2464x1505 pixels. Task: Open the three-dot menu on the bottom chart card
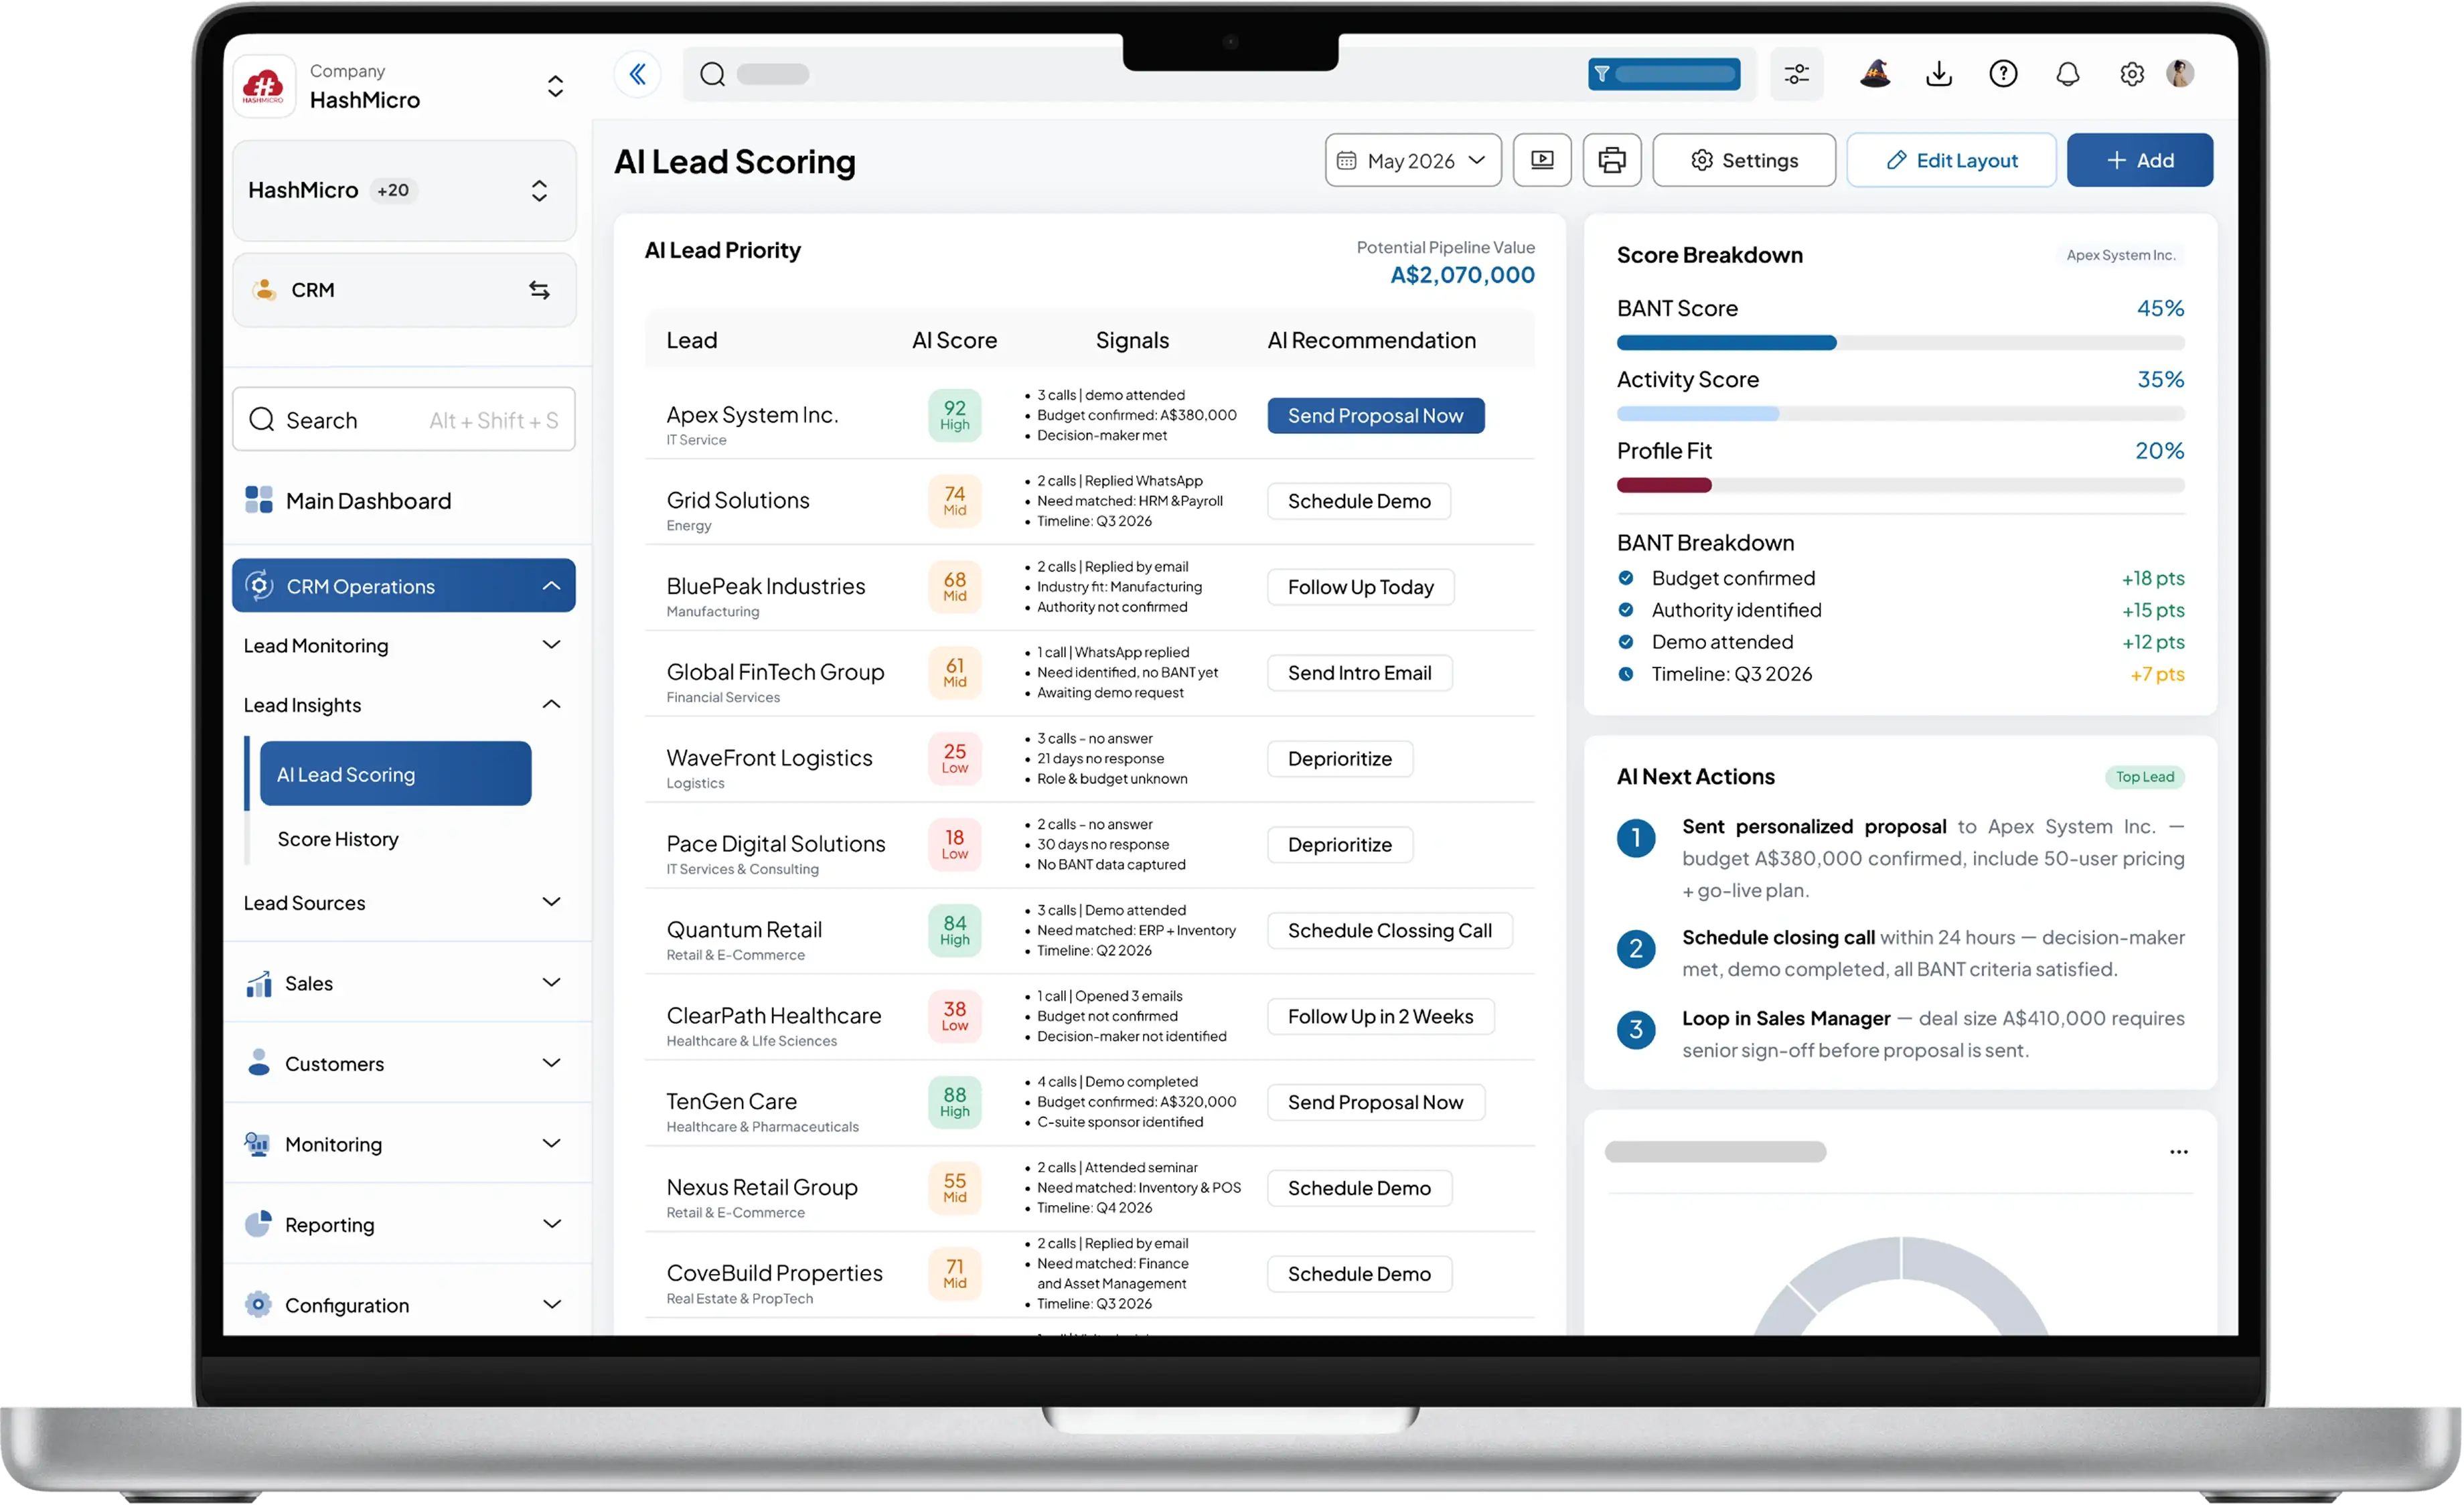coord(2178,1152)
